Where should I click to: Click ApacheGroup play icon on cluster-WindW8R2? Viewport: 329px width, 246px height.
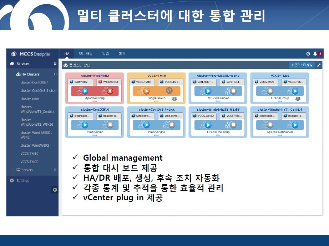point(85,91)
